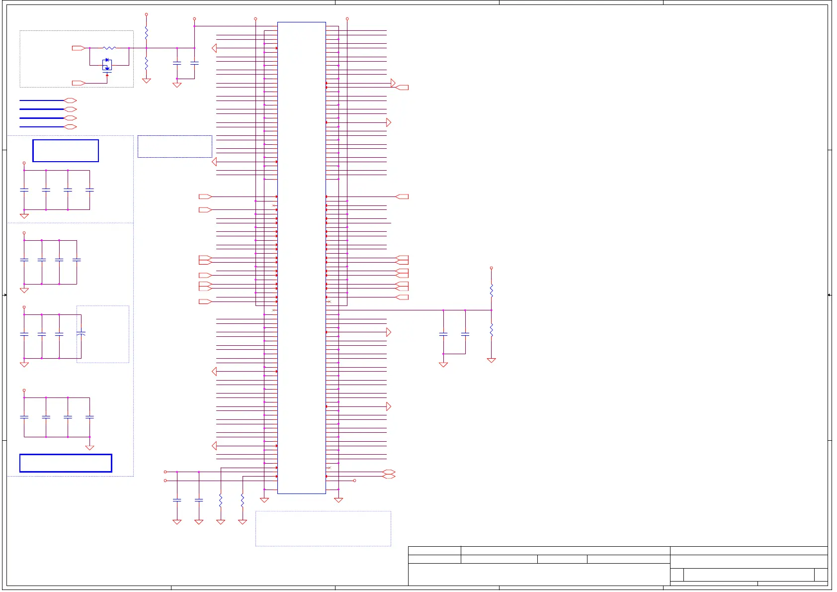Select the horizontal resistor beside the MOSFET
The width and height of the screenshot is (837, 592).
click(x=109, y=48)
